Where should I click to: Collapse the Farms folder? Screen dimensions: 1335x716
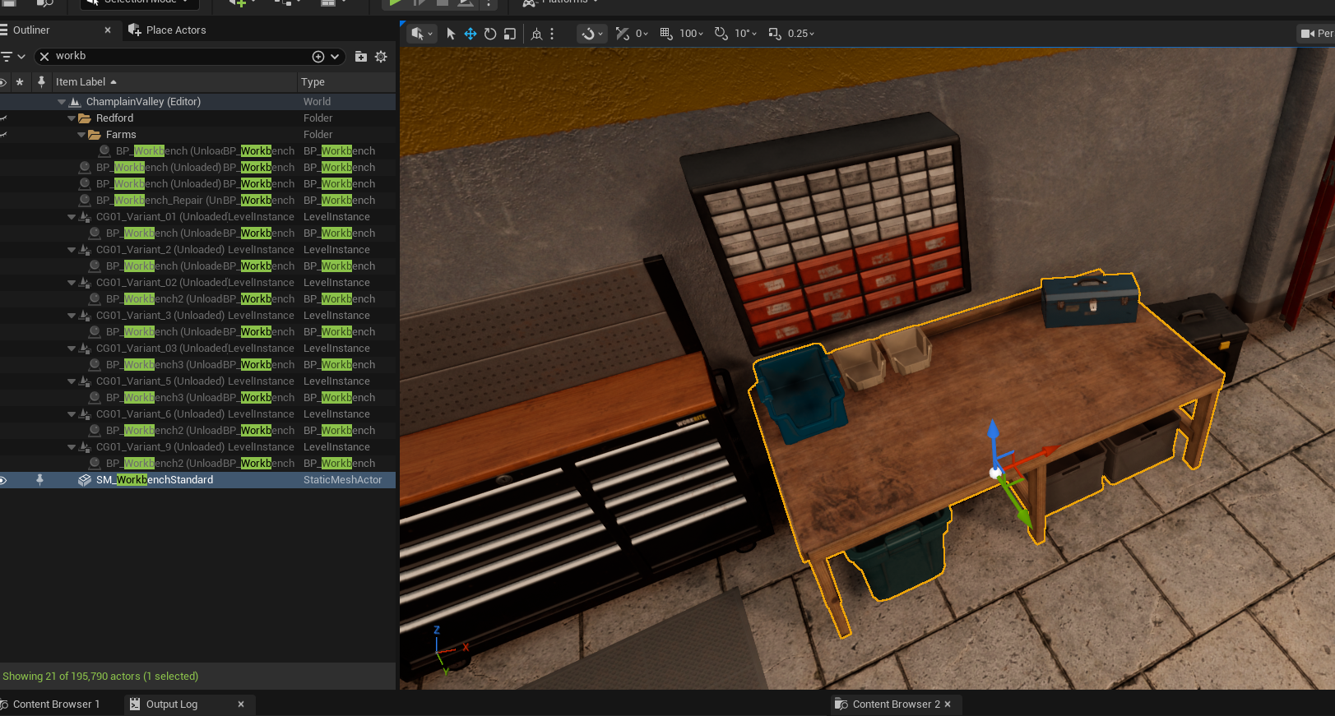point(81,135)
